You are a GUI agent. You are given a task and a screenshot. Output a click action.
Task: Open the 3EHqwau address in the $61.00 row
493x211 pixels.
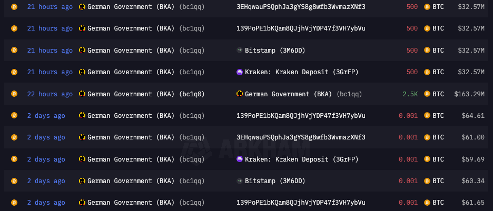click(301, 137)
